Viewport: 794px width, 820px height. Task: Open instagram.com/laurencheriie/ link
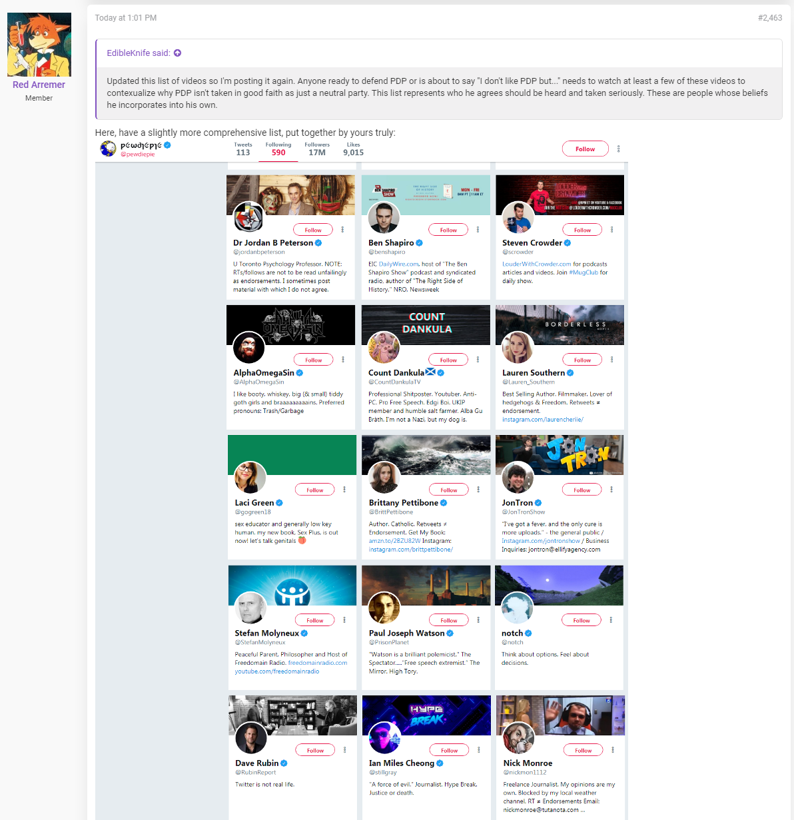pos(543,420)
